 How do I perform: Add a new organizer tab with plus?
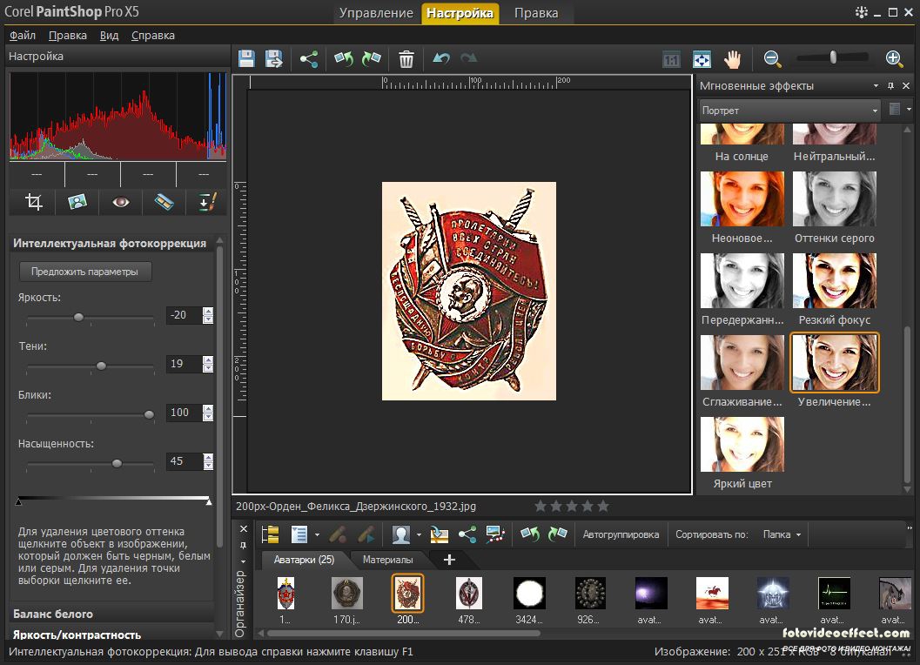pos(449,560)
